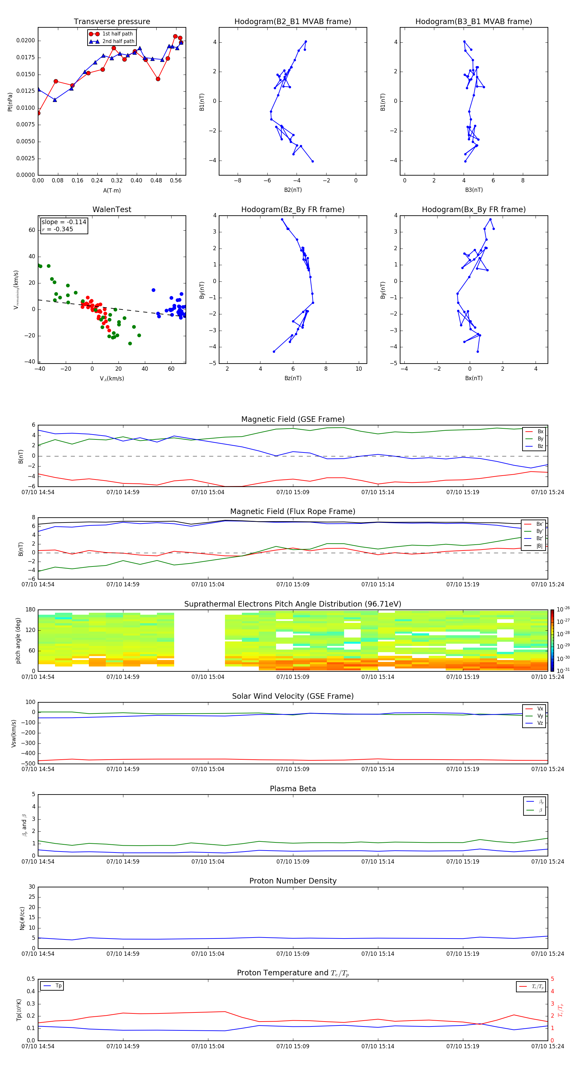Click the 'Hodogram(Bz_By FR frame)' title
The image size is (586, 1075).
pyautogui.click(x=293, y=209)
